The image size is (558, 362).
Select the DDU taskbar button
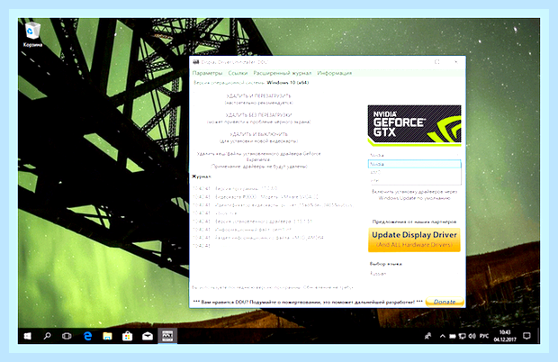pyautogui.click(x=167, y=336)
